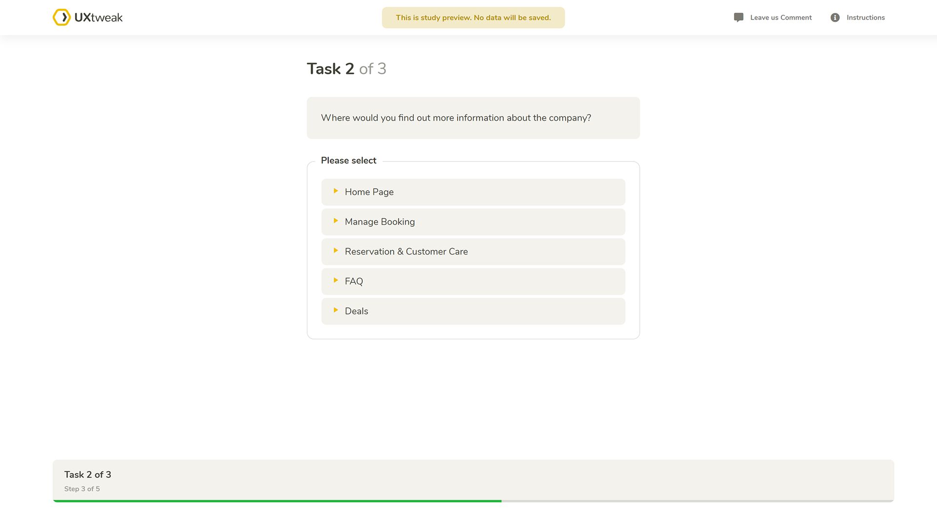Select the FAQ label text
The height and width of the screenshot is (514, 937).
354,281
